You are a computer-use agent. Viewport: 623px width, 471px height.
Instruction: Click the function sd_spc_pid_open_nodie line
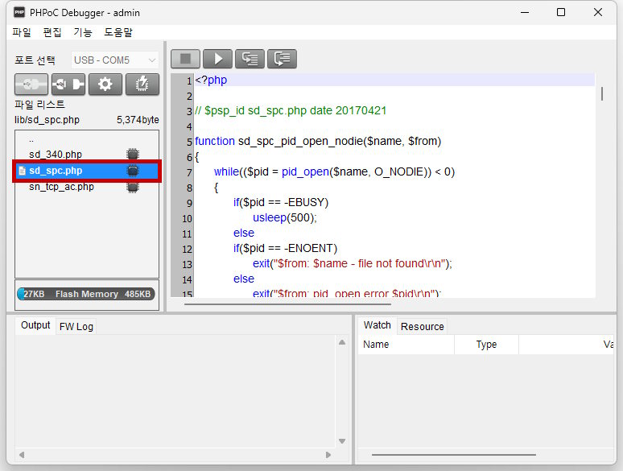point(318,141)
